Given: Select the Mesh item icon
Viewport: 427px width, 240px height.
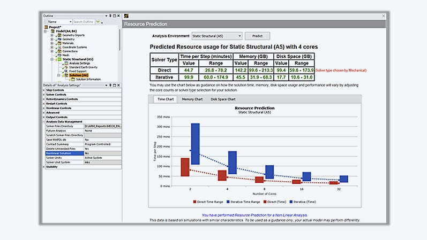Looking at the screenshot, I should [59, 55].
